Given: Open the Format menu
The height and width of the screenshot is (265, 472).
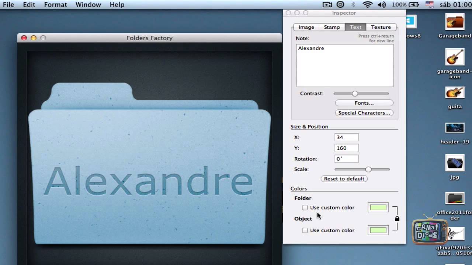Looking at the screenshot, I should (55, 4).
